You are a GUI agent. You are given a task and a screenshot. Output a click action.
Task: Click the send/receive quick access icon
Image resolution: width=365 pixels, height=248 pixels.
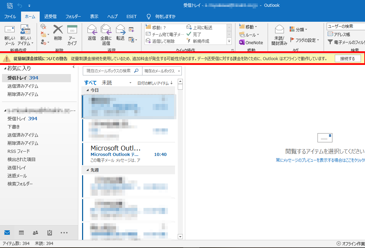point(10,5)
